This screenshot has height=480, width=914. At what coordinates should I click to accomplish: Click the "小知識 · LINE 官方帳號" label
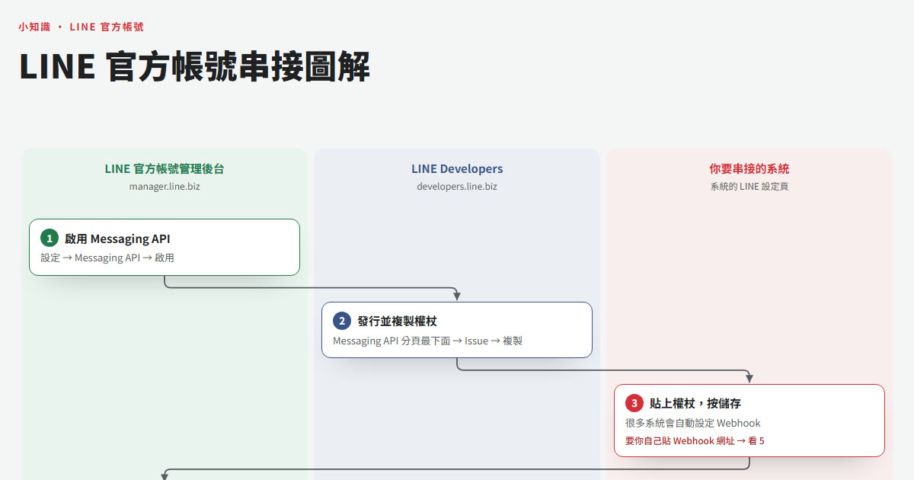coord(81,27)
